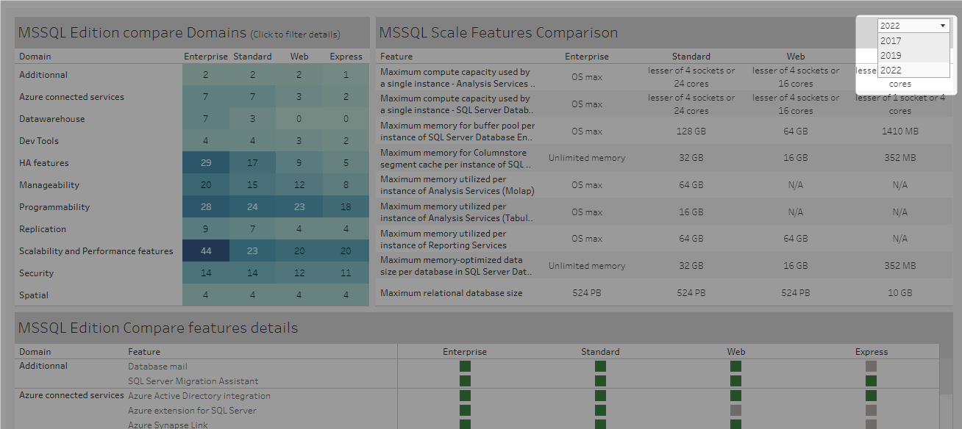Click the 10 GB Express database size value
This screenshot has height=429, width=962.
click(900, 293)
